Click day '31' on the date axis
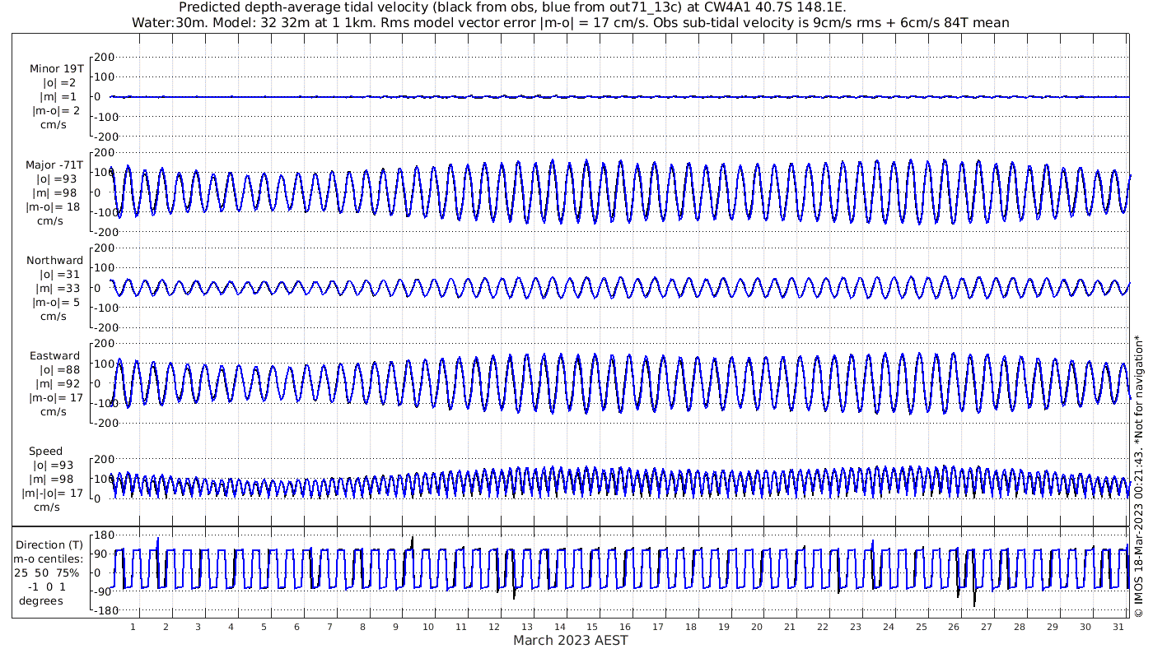This screenshot has height=658, width=1153. (x=1118, y=627)
